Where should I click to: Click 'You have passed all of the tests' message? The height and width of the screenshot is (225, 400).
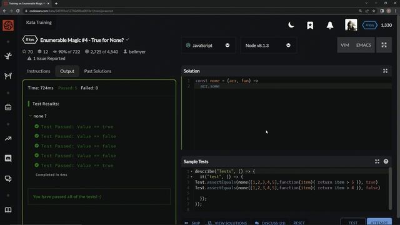point(67,197)
